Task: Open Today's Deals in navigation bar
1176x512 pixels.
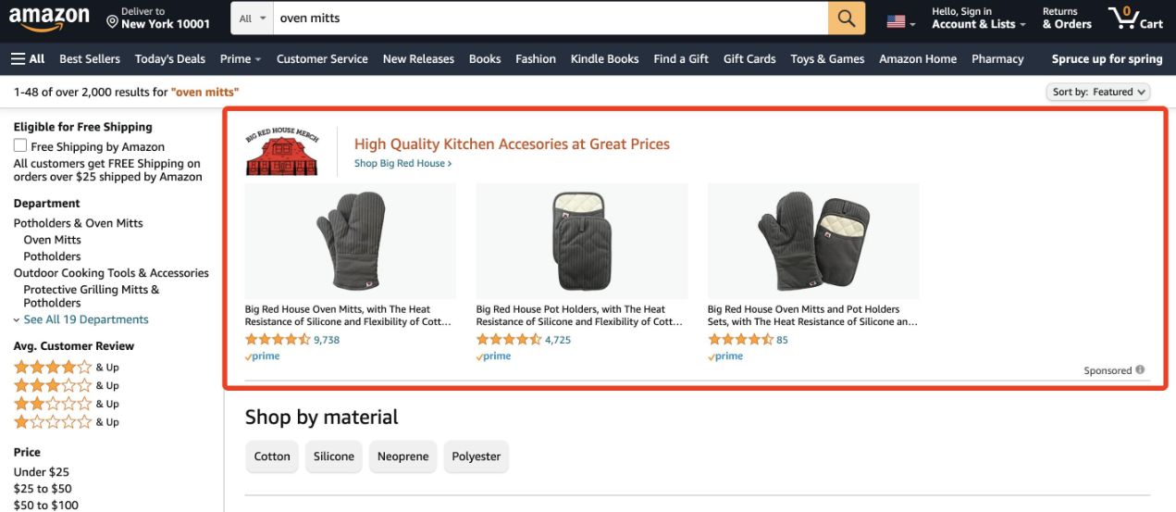Action: click(170, 58)
